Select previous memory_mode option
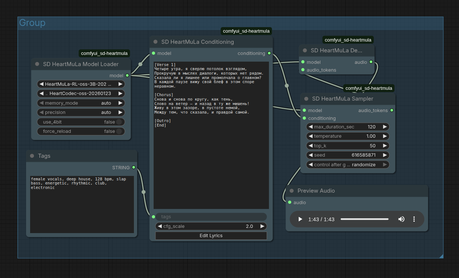 pos(41,103)
